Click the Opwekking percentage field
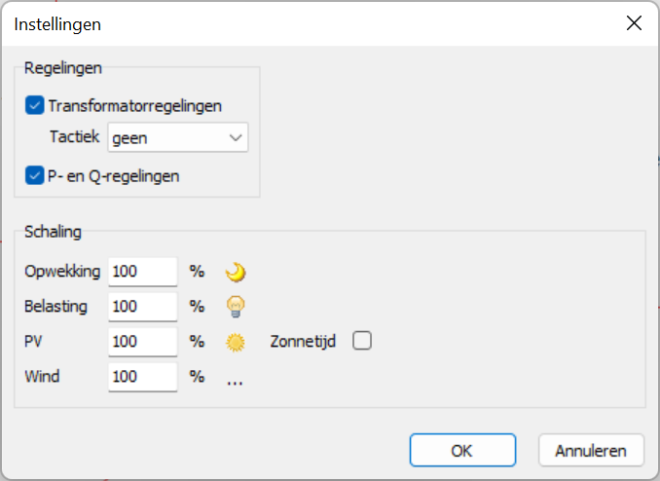The height and width of the screenshot is (481, 660). [142, 272]
